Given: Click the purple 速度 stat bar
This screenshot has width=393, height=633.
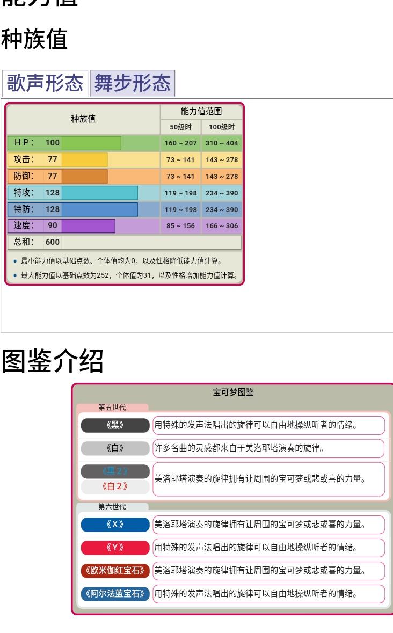Looking at the screenshot, I should pyautogui.click(x=88, y=226).
